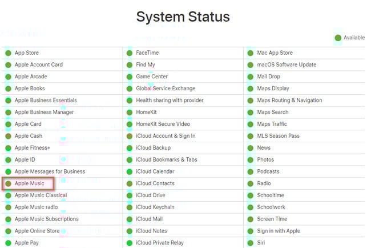Click the status dot beside Apple Cash
The image size is (371, 248).
coord(9,136)
